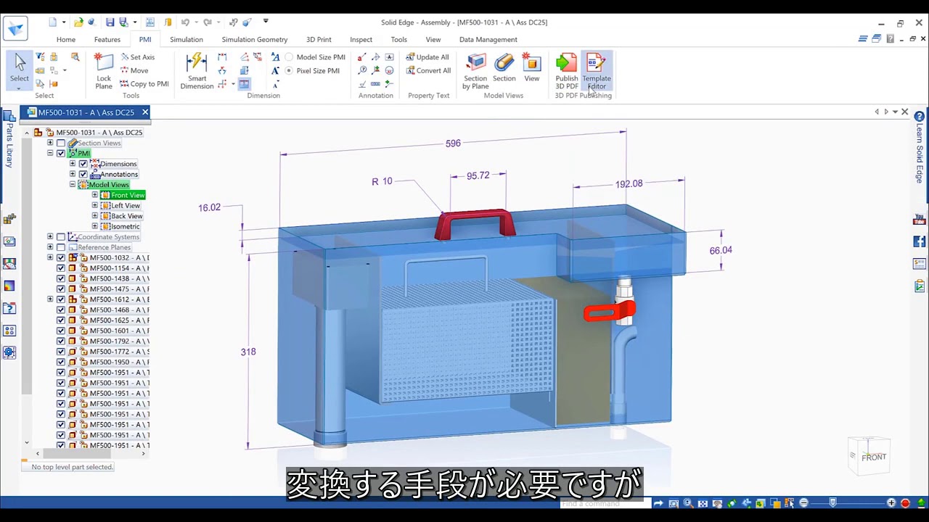Activate the Lock Plane tool
Image resolution: width=929 pixels, height=522 pixels.
click(104, 71)
